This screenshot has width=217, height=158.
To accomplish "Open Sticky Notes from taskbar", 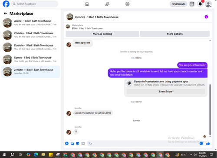I will 51,155.
